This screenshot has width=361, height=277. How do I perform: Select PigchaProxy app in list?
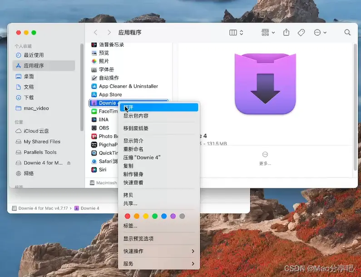point(104,144)
